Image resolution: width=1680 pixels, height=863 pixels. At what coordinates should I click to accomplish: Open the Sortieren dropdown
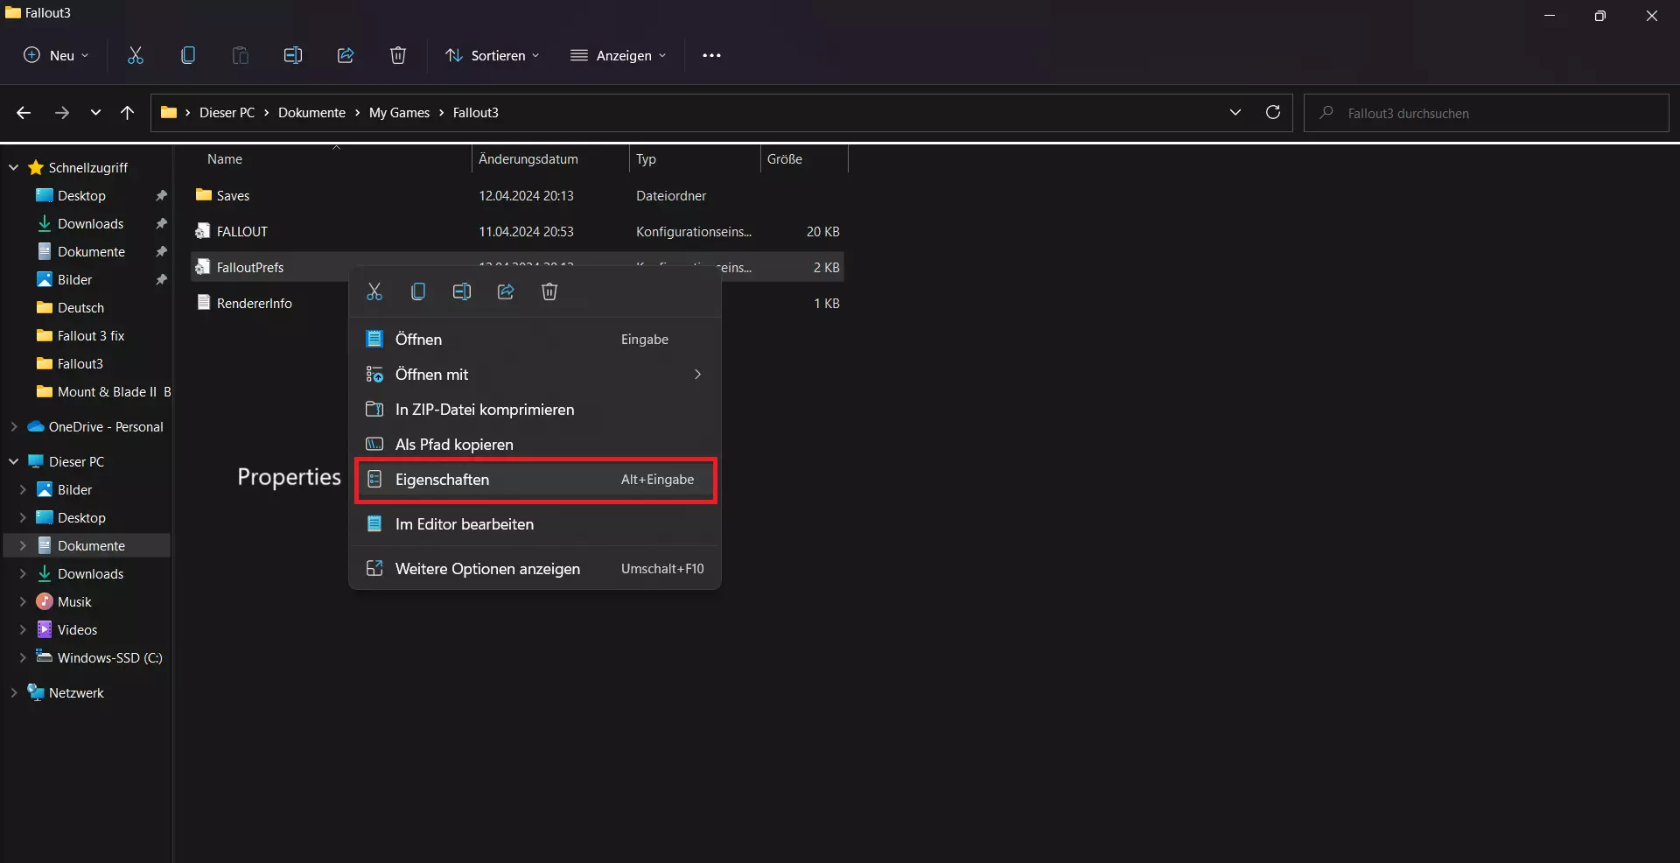click(x=493, y=55)
